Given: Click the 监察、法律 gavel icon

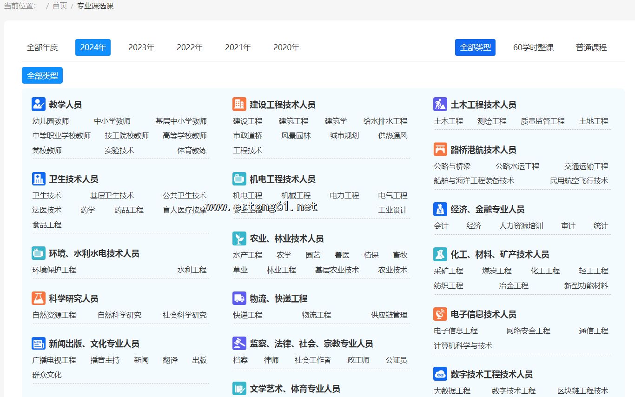Looking at the screenshot, I should (239, 343).
